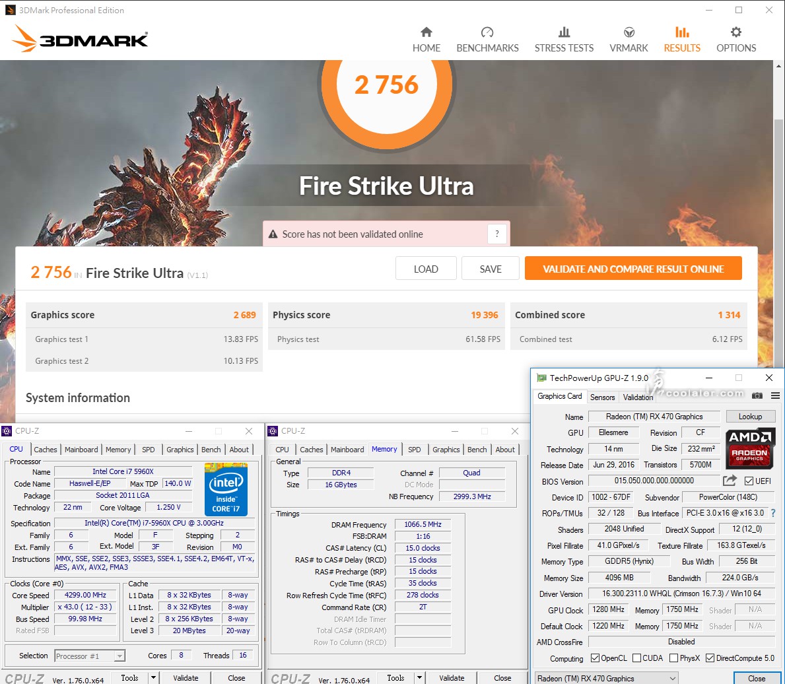Select the Graphics Card tab in GPU-Z
Screen dimensions: 785x684
click(x=560, y=396)
